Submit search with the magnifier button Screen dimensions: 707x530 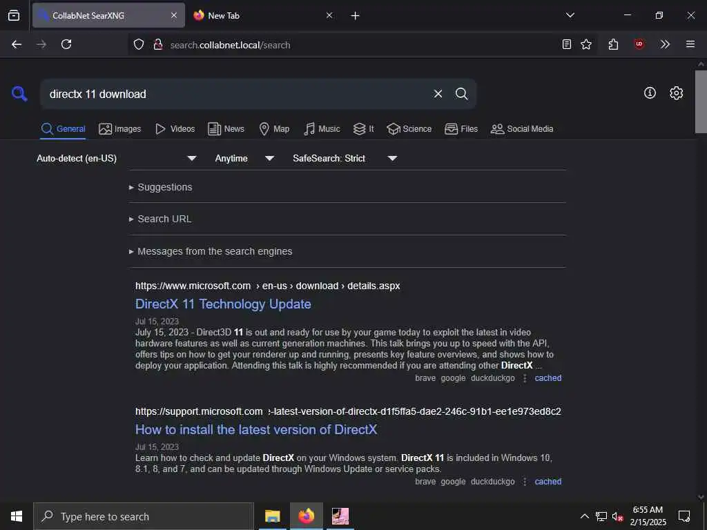(x=461, y=94)
